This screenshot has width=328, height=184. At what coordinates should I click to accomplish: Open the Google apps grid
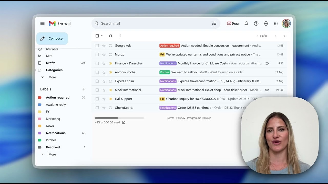[276, 24]
